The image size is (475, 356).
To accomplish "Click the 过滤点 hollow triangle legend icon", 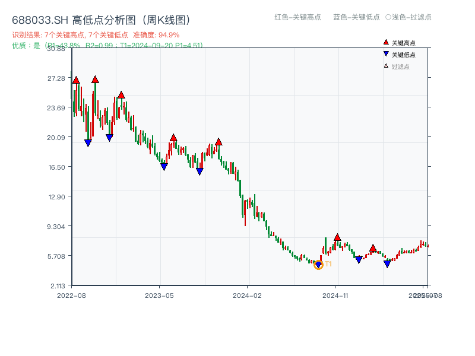I will pyautogui.click(x=386, y=66).
